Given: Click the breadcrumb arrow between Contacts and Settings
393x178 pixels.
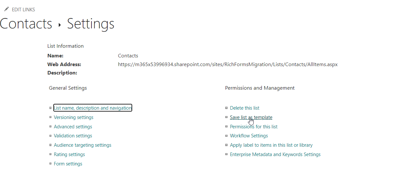Looking at the screenshot, I should point(59,25).
